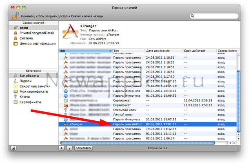The image size is (249, 164).
Task: Sort list by 'Имя' column header
Action: [84, 50]
